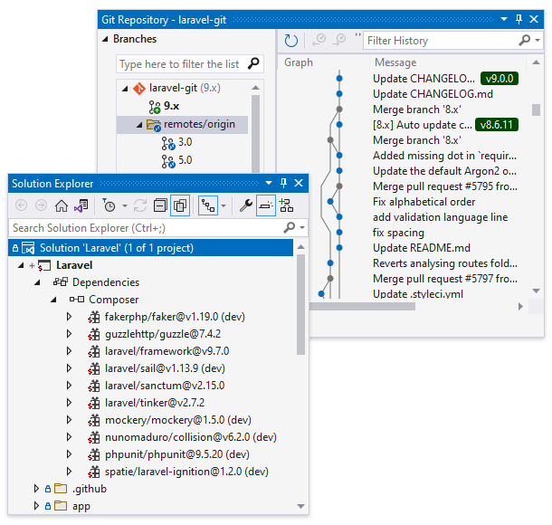Click the horizontal scrollbar right arrow in history
This screenshot has height=525, width=552.
pyautogui.click(x=520, y=306)
